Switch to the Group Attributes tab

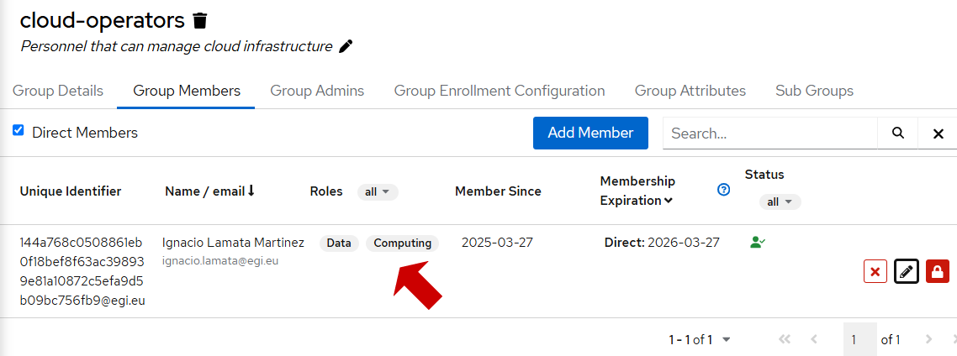tap(690, 91)
